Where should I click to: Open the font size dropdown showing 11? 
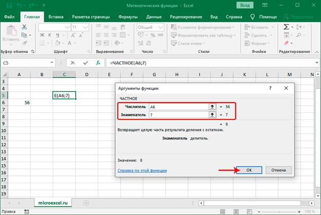click(85, 27)
